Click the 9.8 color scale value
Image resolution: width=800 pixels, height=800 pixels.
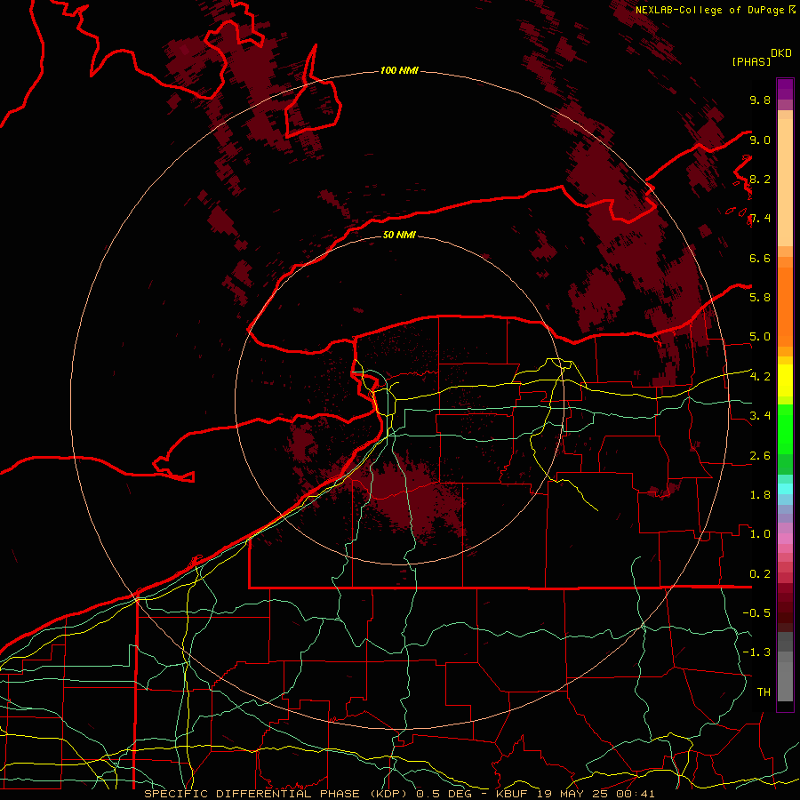pyautogui.click(x=760, y=100)
